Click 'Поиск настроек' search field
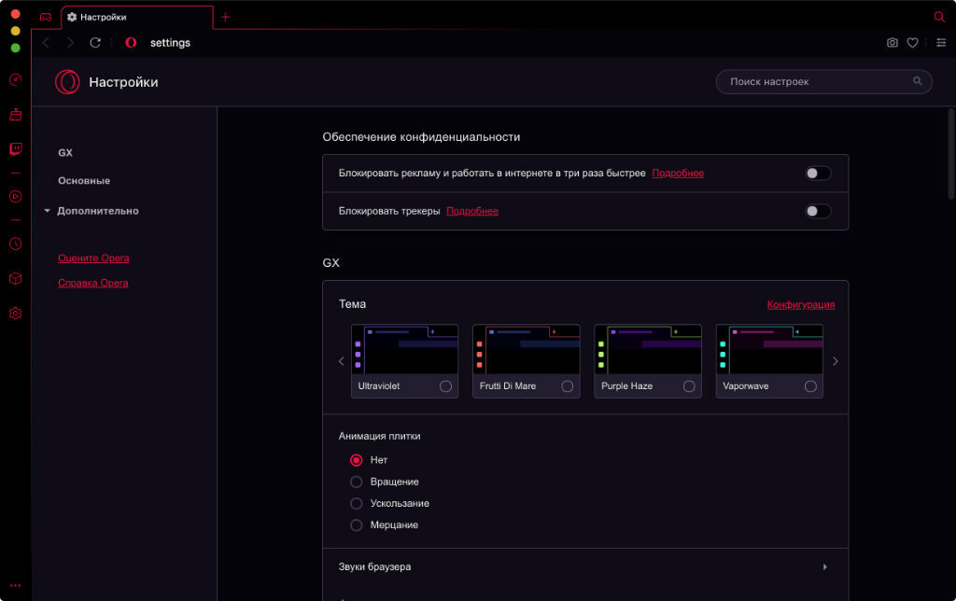Viewport: 956px width, 601px height. [823, 82]
